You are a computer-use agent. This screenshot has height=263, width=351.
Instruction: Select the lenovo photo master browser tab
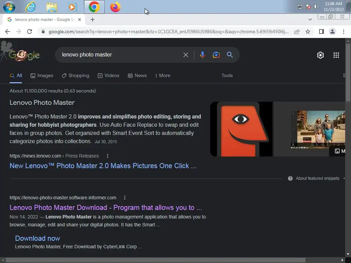point(44,20)
